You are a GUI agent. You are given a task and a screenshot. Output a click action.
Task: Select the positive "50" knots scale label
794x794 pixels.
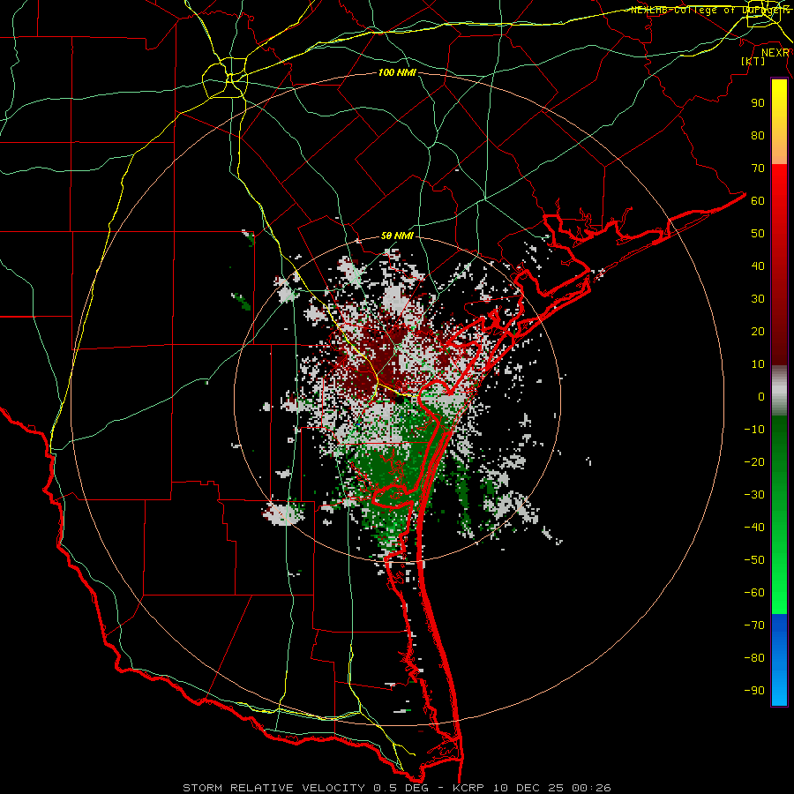758,234
